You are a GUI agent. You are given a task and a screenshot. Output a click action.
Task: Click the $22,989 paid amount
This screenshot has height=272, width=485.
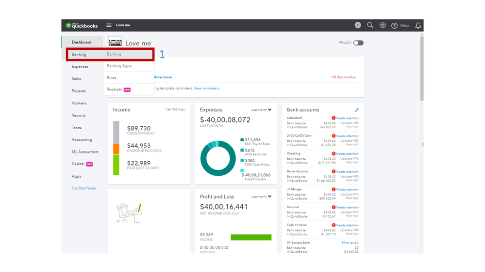coord(139,163)
